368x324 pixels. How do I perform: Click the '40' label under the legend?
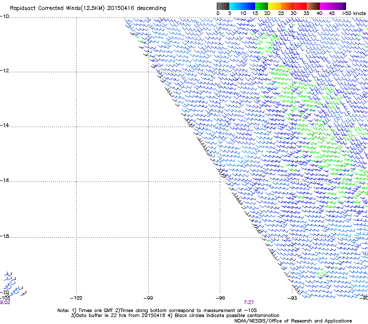coord(319,13)
